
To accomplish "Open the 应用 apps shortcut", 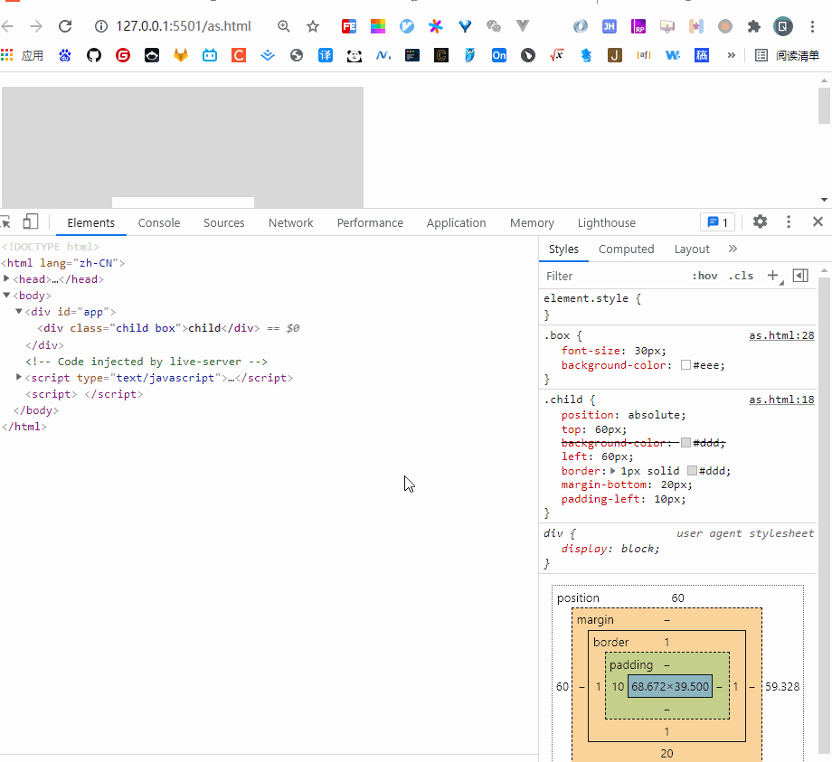I will click(23, 55).
